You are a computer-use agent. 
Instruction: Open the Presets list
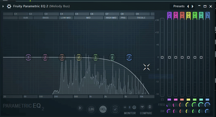[179, 6]
